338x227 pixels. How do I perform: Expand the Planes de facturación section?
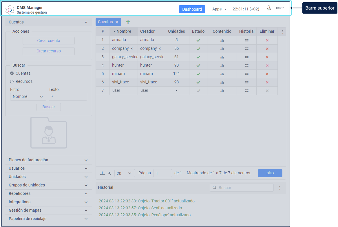(48, 160)
